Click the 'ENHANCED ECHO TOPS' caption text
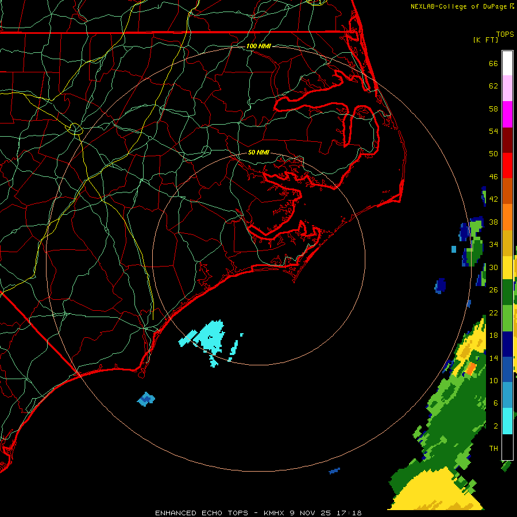 tap(202, 513)
